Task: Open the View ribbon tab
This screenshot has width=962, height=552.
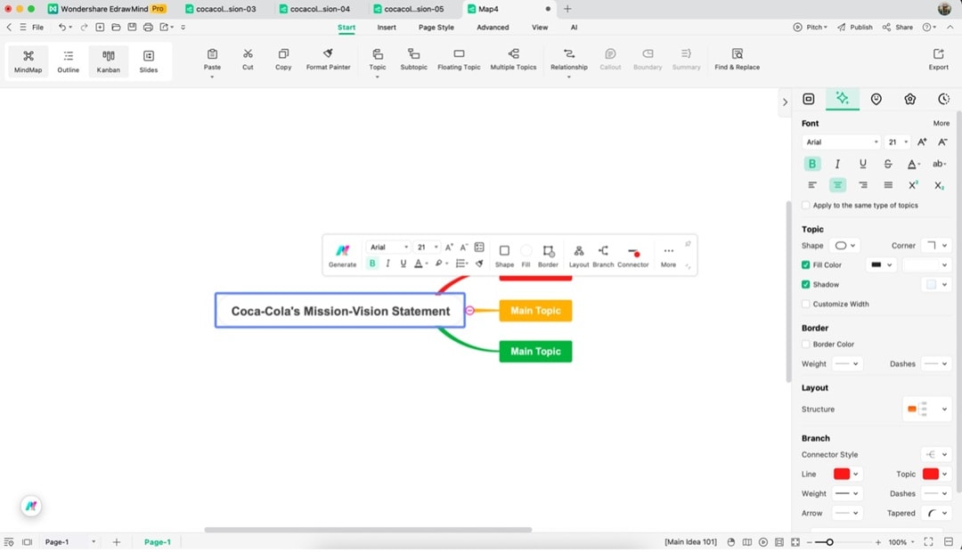Action: pyautogui.click(x=540, y=27)
